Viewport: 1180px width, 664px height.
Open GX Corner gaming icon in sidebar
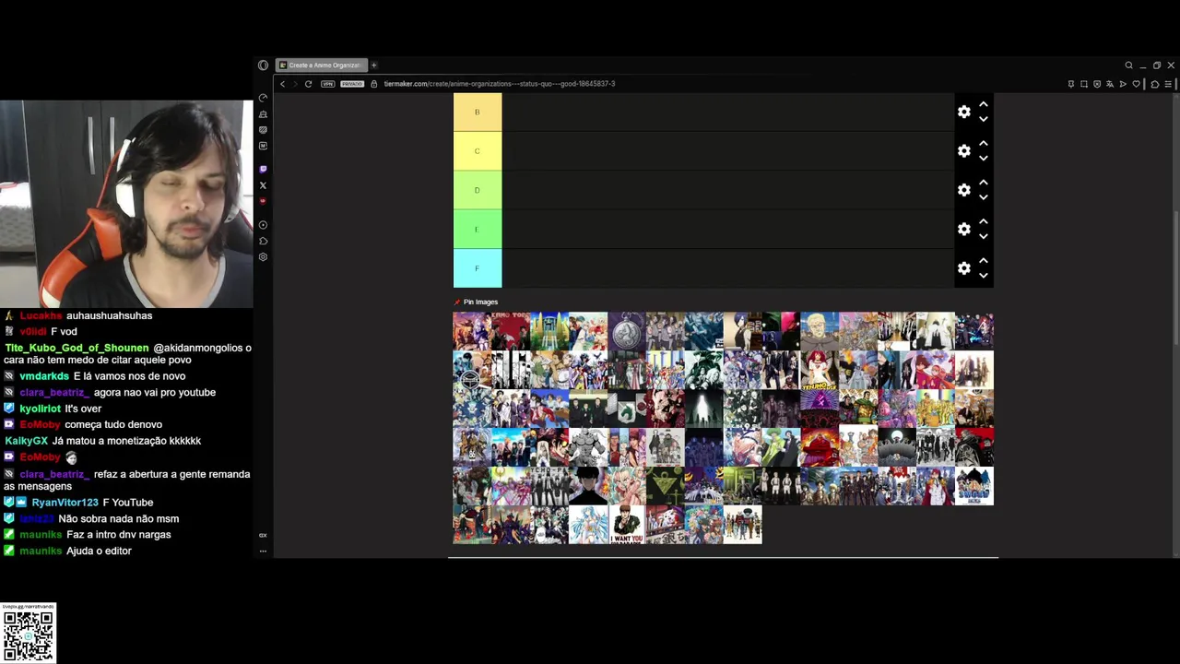(x=263, y=114)
